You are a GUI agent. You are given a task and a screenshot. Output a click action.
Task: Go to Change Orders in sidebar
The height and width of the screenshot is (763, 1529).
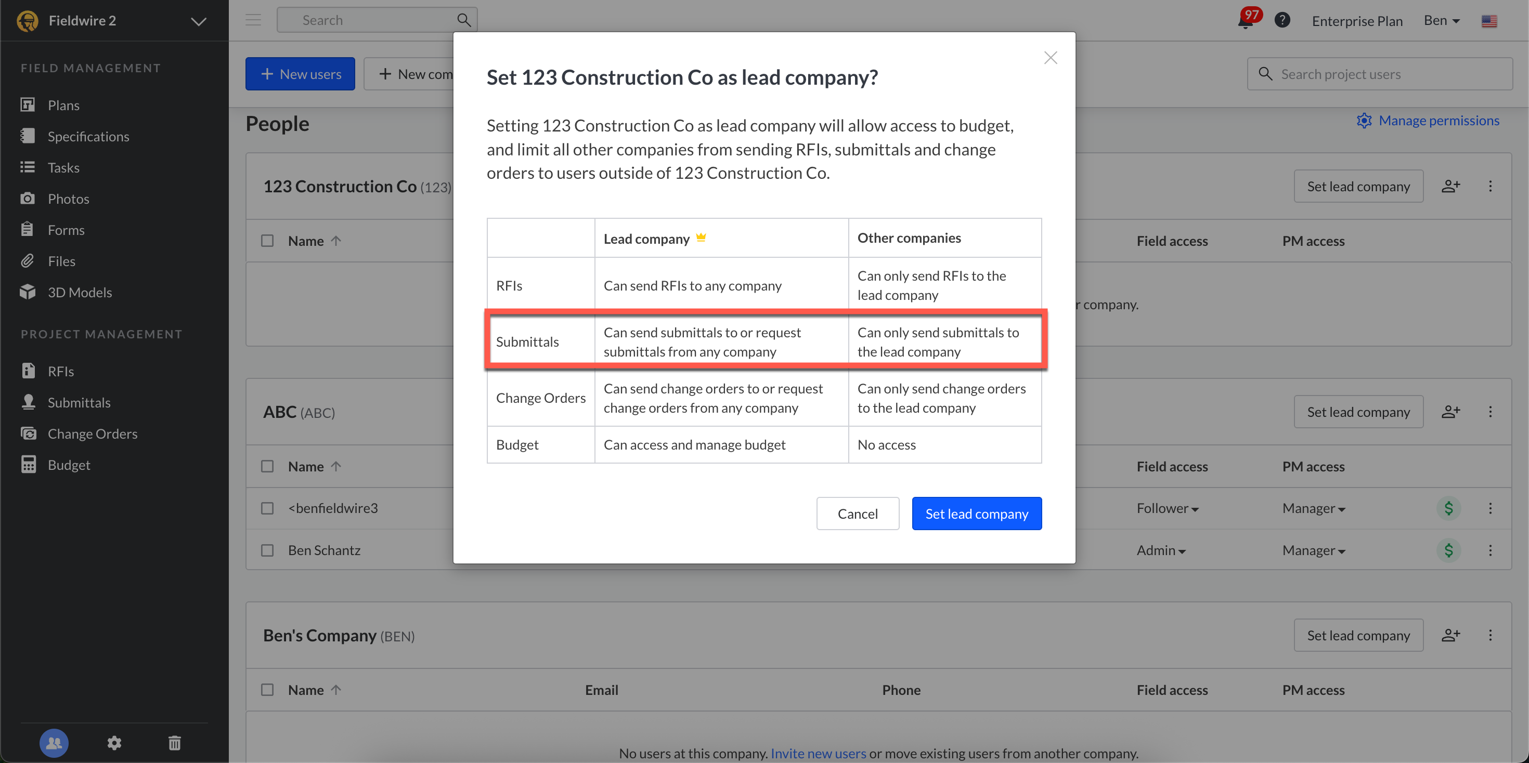(92, 433)
